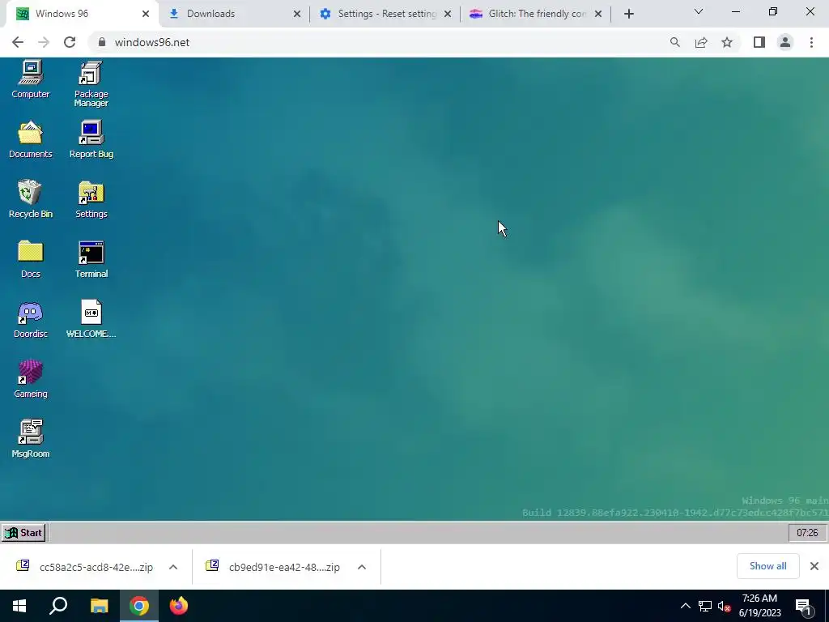Switch to the Windows 96 browser tab

point(82,14)
